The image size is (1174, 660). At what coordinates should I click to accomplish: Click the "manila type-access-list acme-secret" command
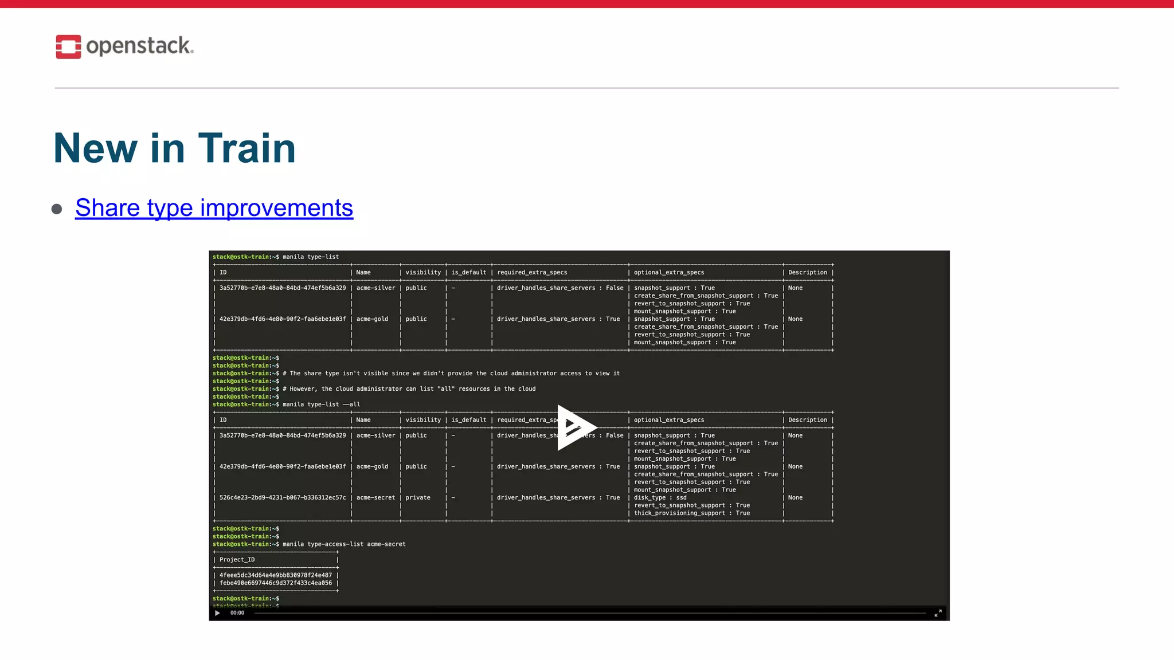344,544
